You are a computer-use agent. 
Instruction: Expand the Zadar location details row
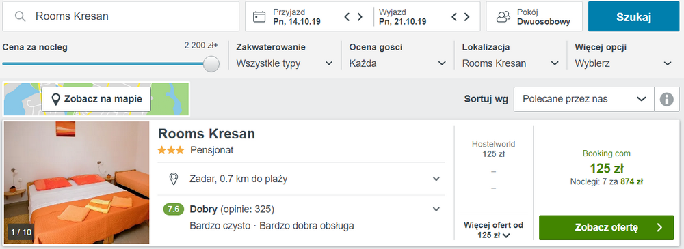302,179
